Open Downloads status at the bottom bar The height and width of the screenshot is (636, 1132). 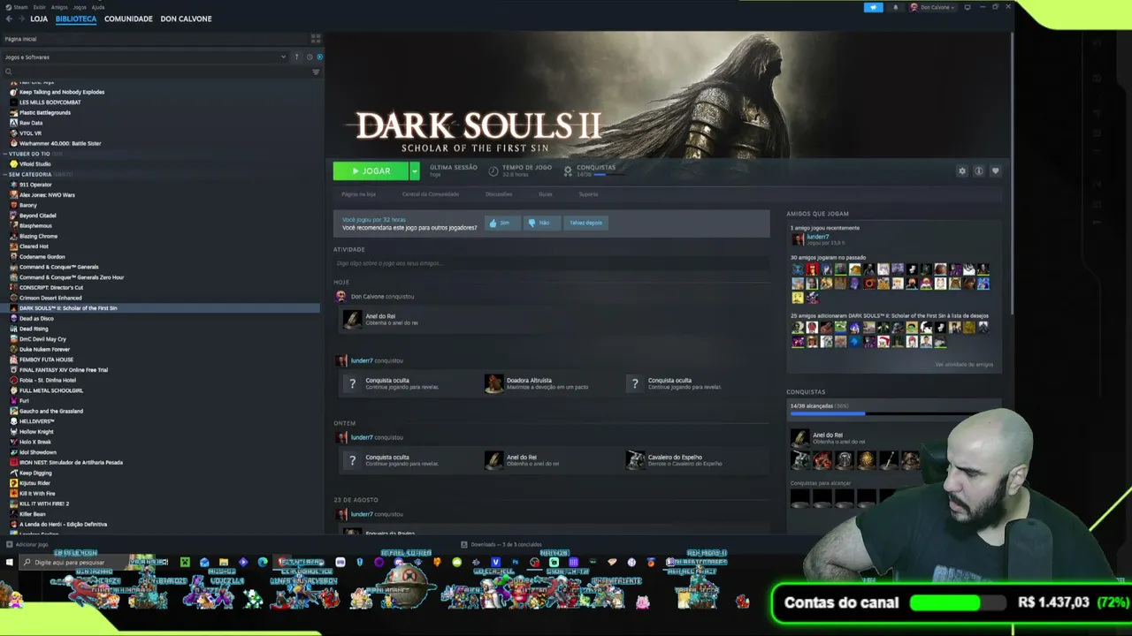coord(501,544)
